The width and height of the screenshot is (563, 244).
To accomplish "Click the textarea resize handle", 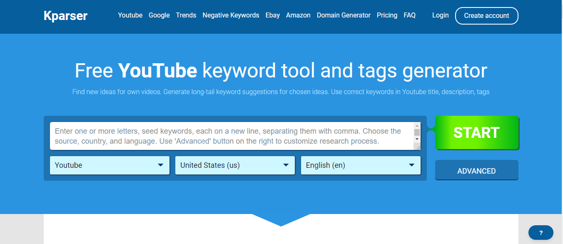I will 417,146.
